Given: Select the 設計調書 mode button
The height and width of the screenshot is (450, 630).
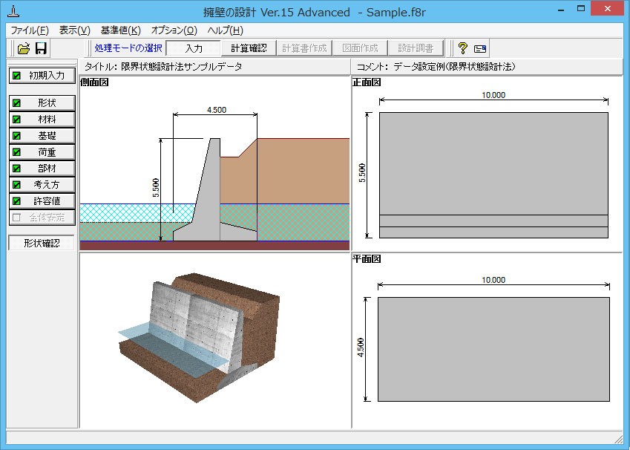Looking at the screenshot, I should pos(416,48).
